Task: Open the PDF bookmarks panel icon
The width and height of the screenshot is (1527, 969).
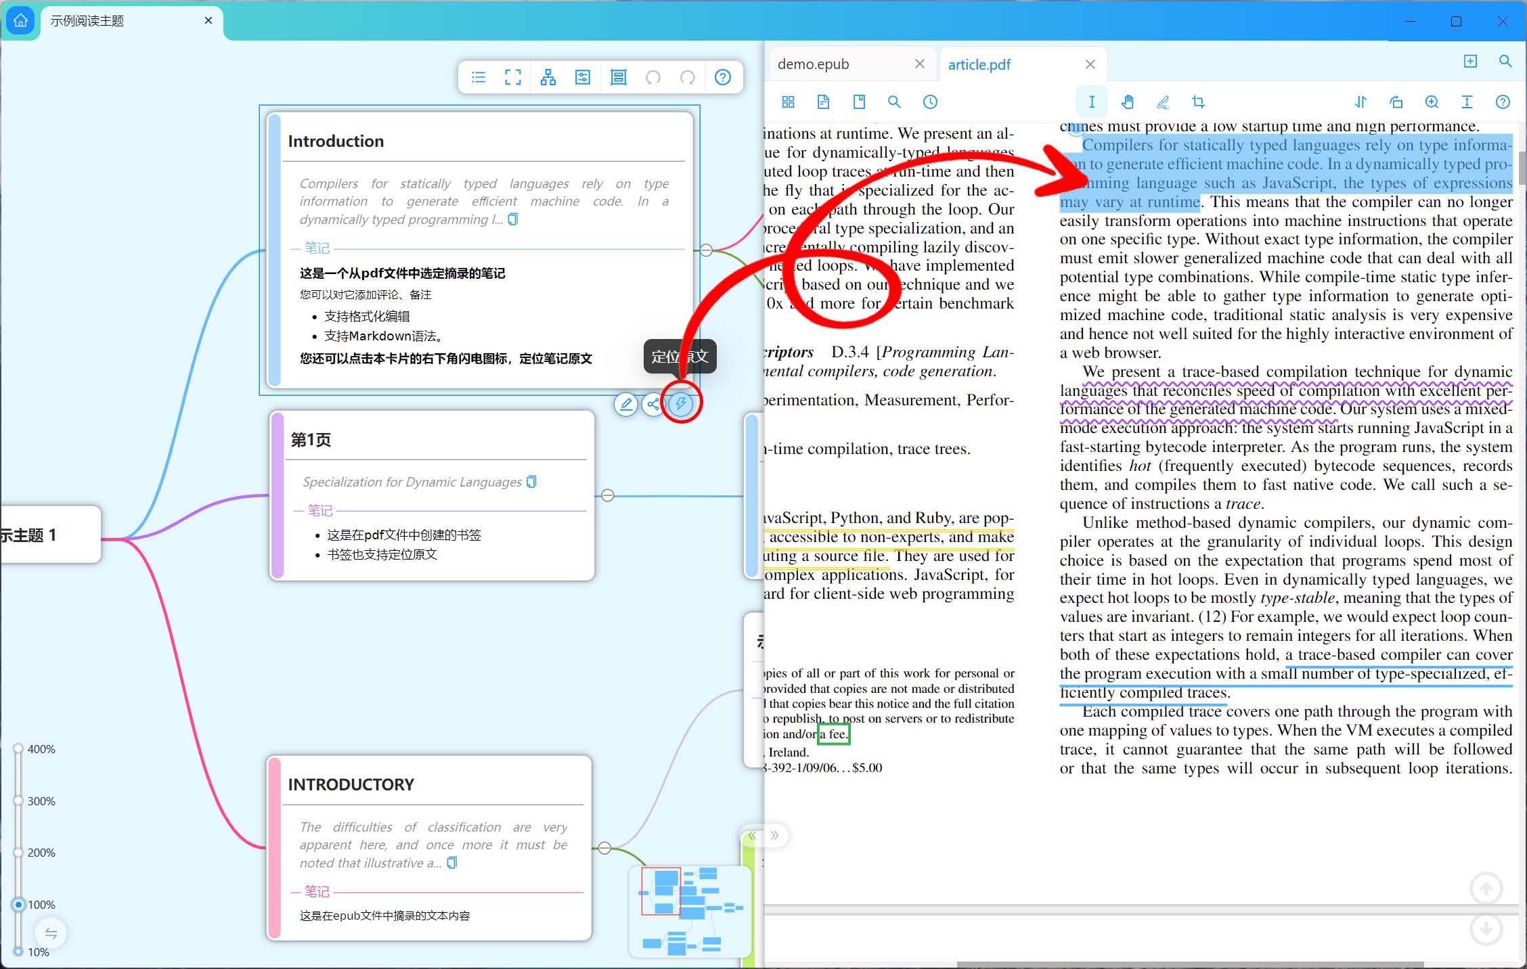Action: [859, 102]
